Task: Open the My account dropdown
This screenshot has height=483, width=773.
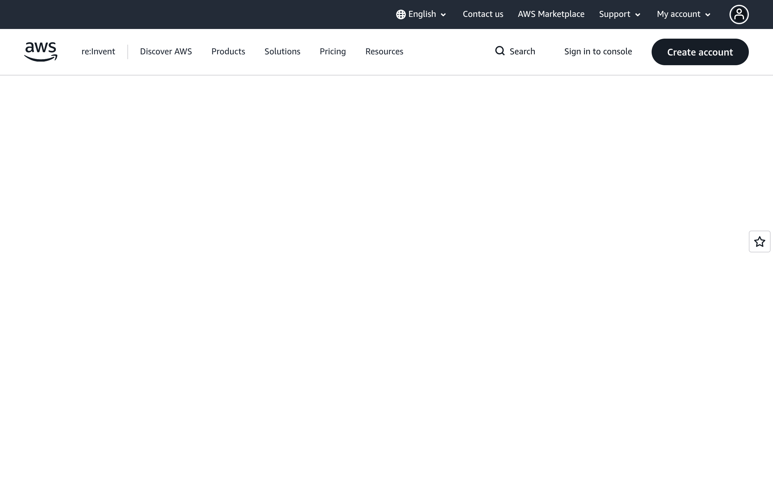Action: [683, 14]
